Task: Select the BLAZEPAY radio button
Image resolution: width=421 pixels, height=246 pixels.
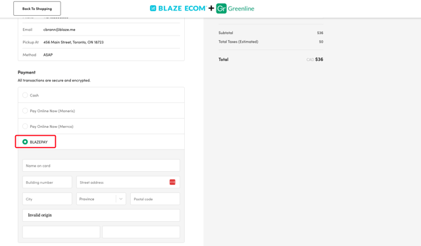Action: coord(25,142)
